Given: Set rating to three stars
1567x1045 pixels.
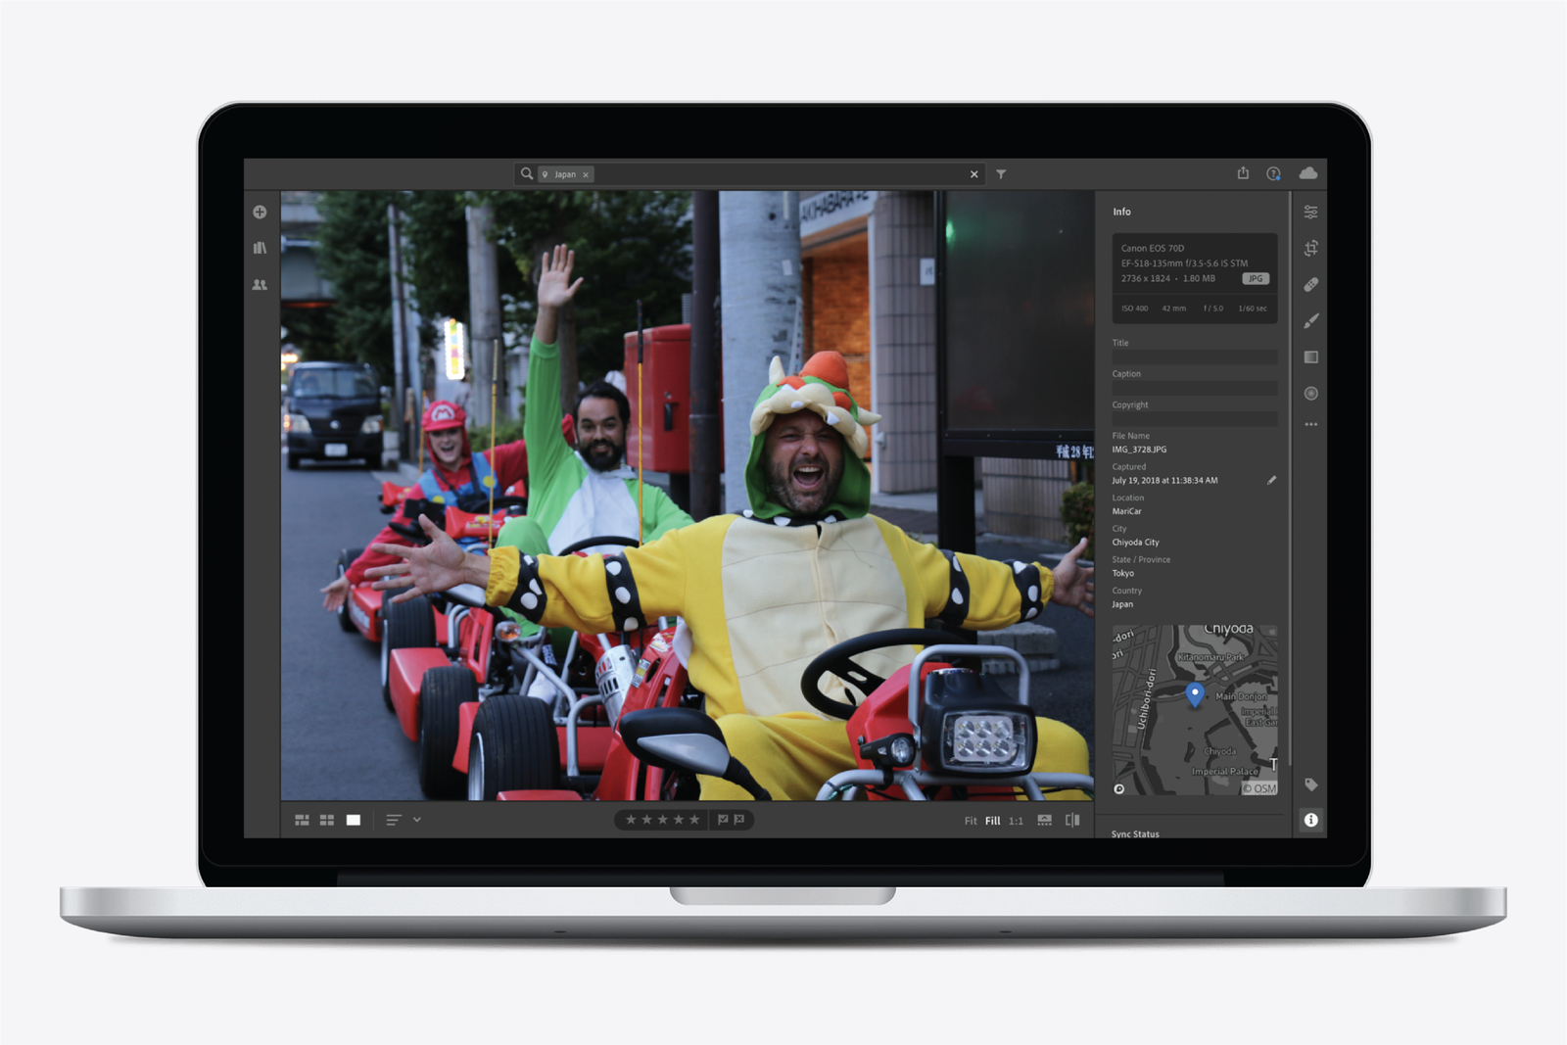Looking at the screenshot, I should click(x=663, y=820).
